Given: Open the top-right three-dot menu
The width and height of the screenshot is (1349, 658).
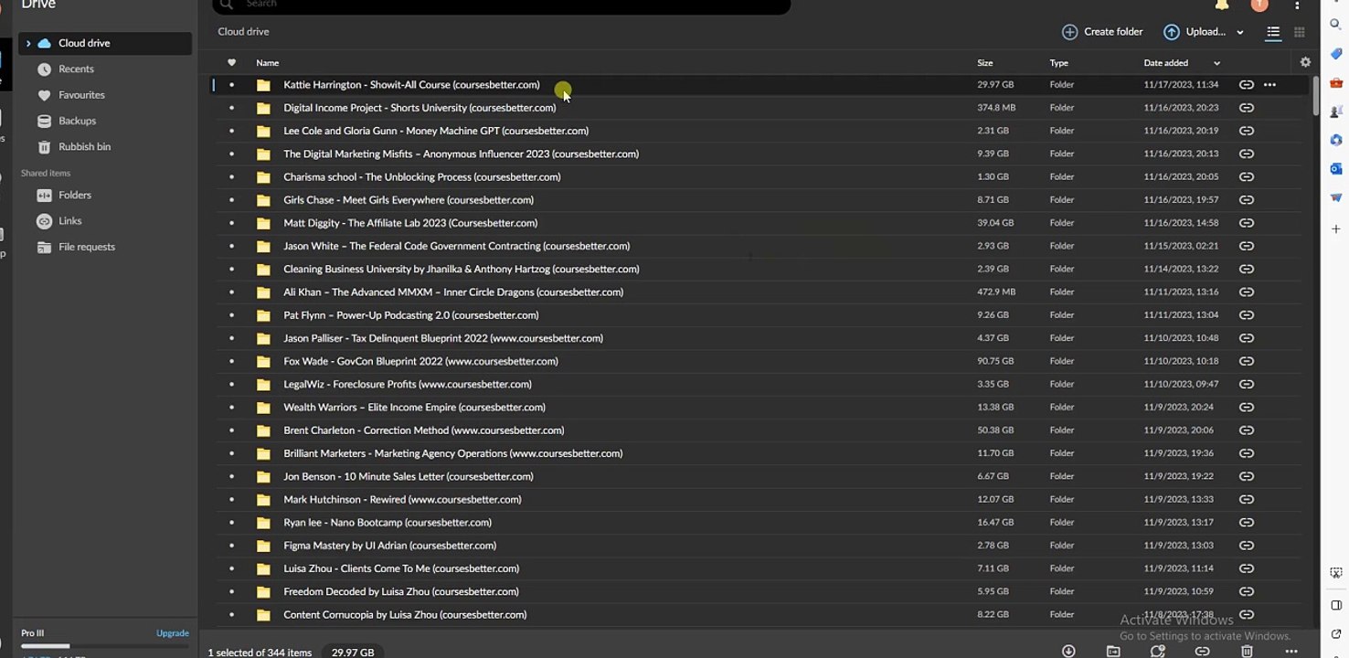Looking at the screenshot, I should tap(1297, 5).
